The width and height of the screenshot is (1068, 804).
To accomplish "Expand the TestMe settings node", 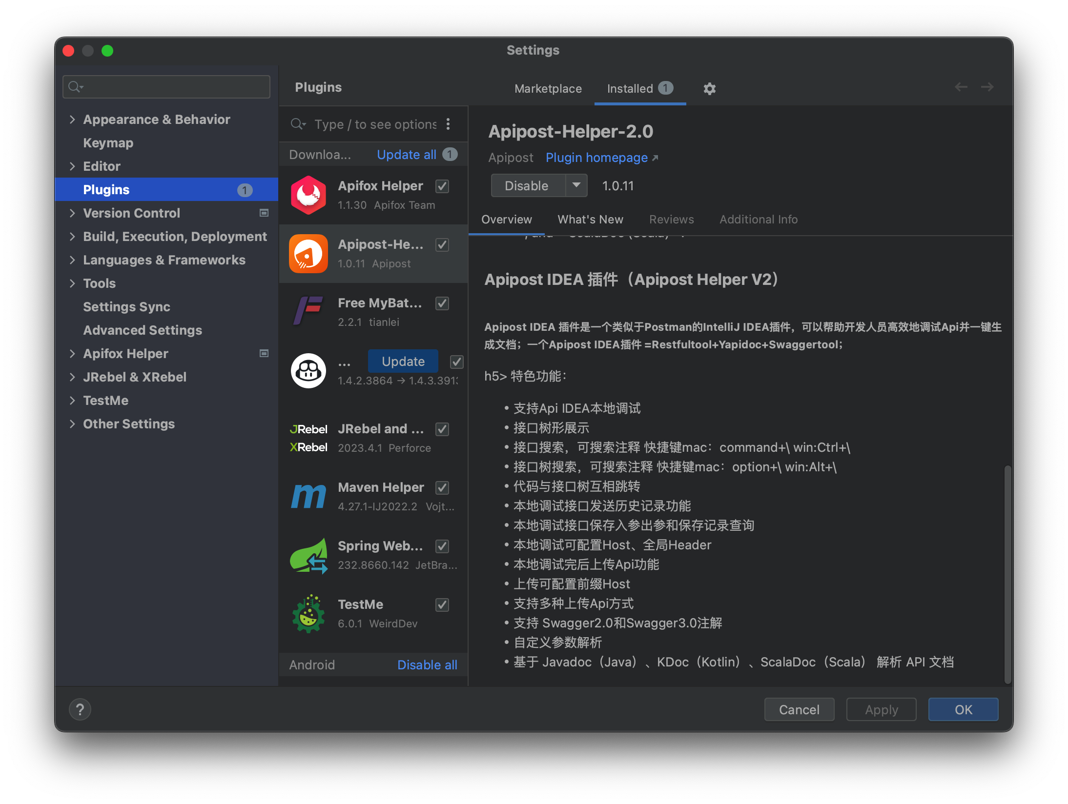I will pyautogui.click(x=72, y=401).
